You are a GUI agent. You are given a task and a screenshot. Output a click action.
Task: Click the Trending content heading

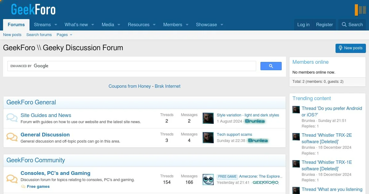pyautogui.click(x=311, y=99)
